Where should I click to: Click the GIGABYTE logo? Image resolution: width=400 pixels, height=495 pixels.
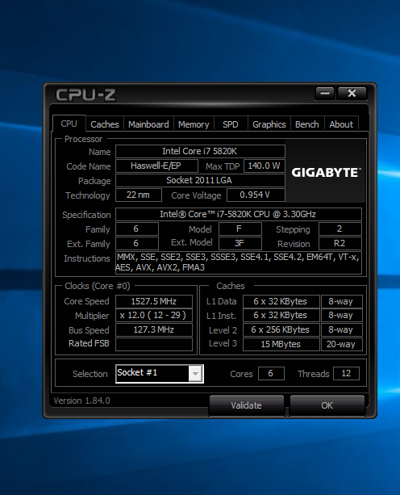tap(326, 172)
